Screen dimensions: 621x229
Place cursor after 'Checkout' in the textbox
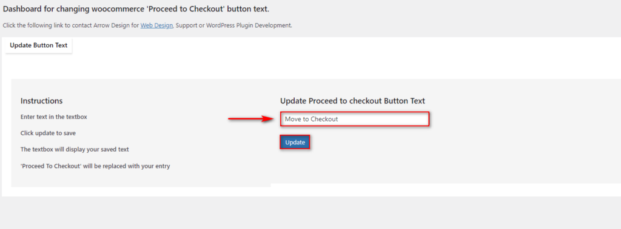coord(339,119)
